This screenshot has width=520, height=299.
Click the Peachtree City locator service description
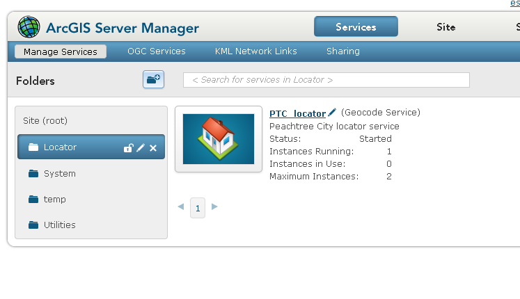334,126
